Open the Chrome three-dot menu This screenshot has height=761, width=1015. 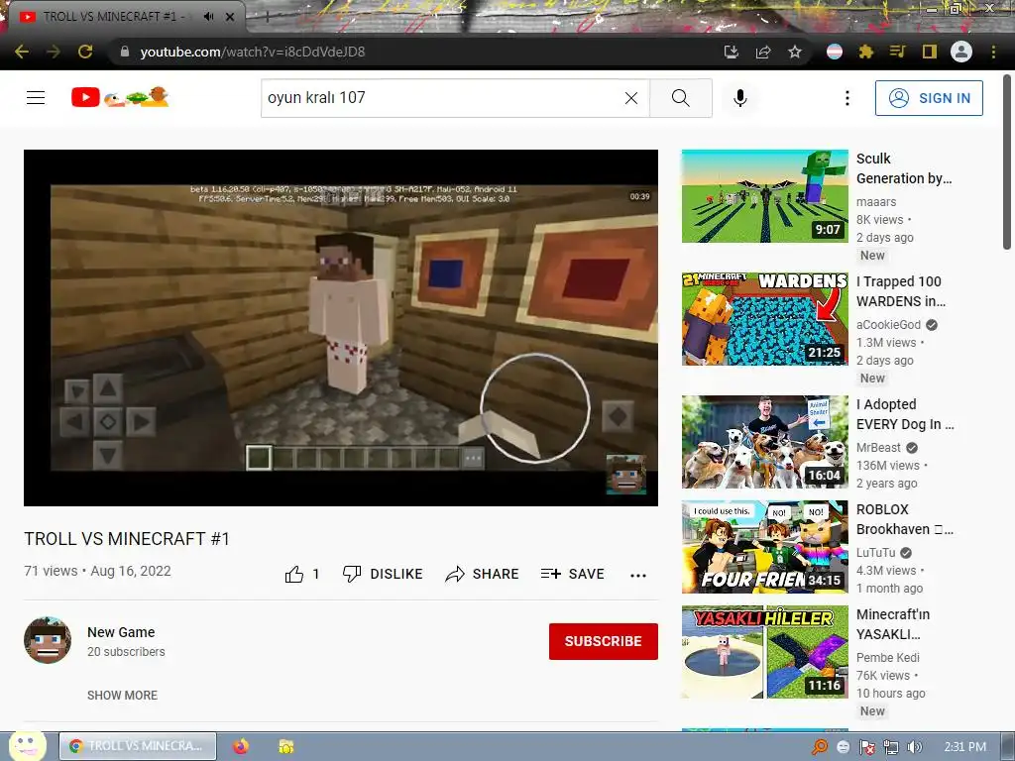pos(993,52)
